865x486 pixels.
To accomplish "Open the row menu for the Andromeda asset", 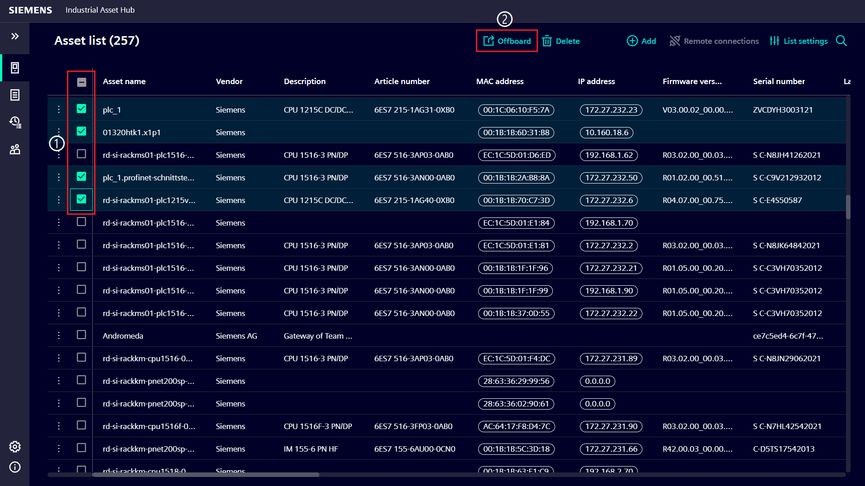I will click(x=59, y=335).
